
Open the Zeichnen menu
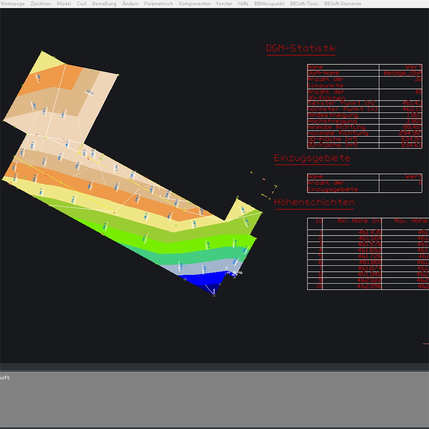(x=41, y=4)
